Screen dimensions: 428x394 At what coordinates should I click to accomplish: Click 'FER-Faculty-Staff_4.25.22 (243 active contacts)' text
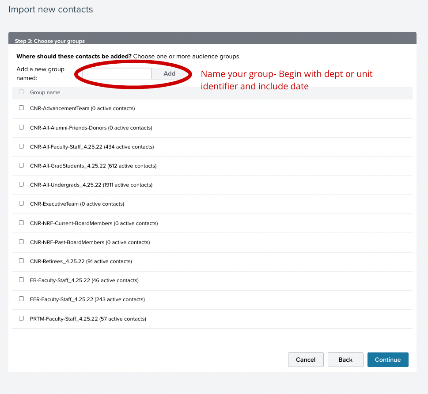pyautogui.click(x=87, y=299)
